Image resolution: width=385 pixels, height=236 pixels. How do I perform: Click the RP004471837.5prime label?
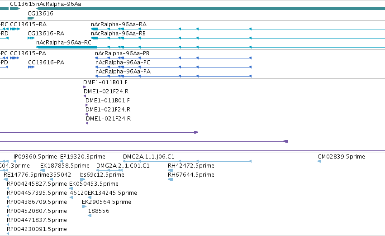[37, 220]
